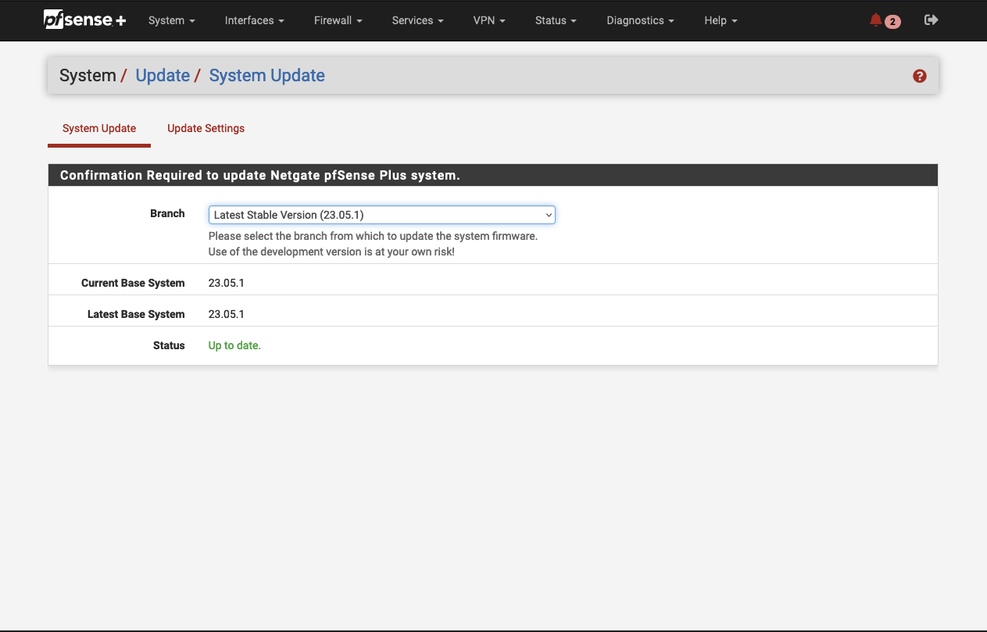The height and width of the screenshot is (632, 987).
Task: Open the Status menu
Action: coord(555,20)
